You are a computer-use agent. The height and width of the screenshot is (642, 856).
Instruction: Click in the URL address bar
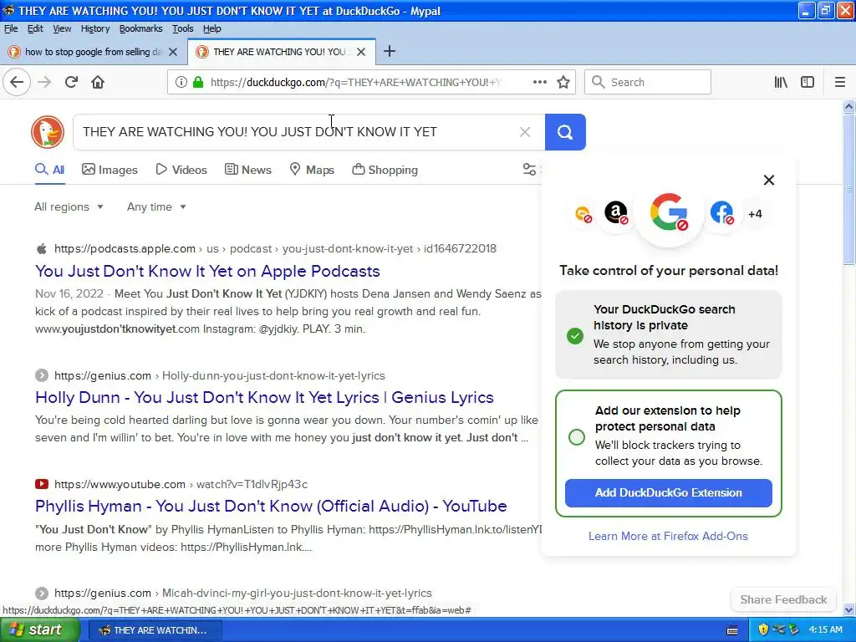coord(354,83)
